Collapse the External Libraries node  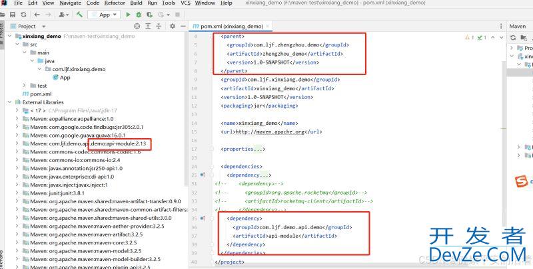tap(10, 102)
